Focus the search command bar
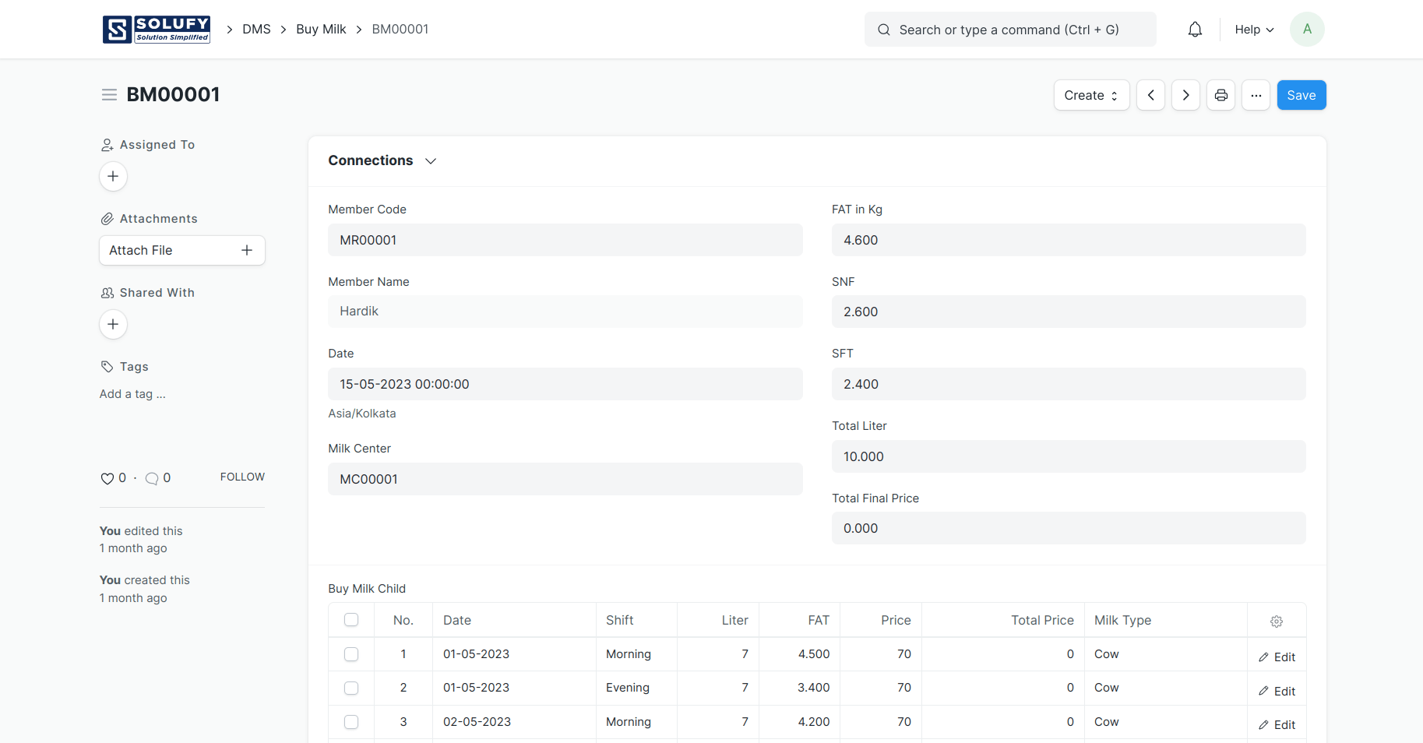The width and height of the screenshot is (1423, 743). tap(1009, 30)
